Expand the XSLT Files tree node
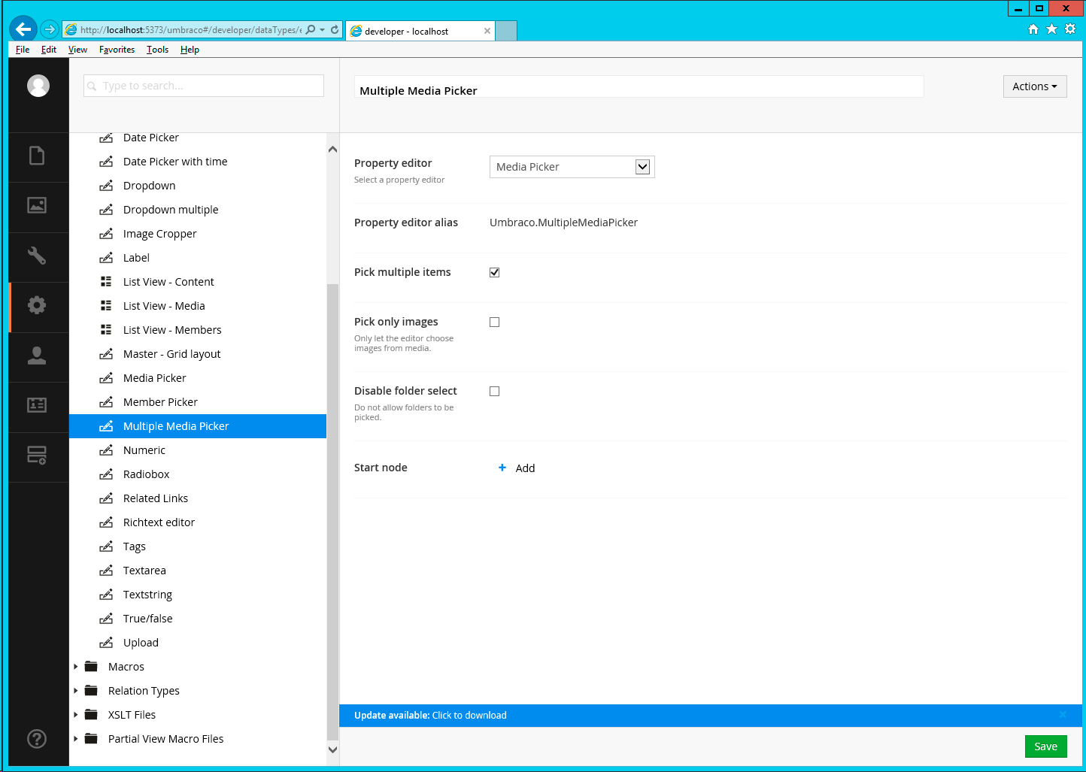 tap(76, 715)
